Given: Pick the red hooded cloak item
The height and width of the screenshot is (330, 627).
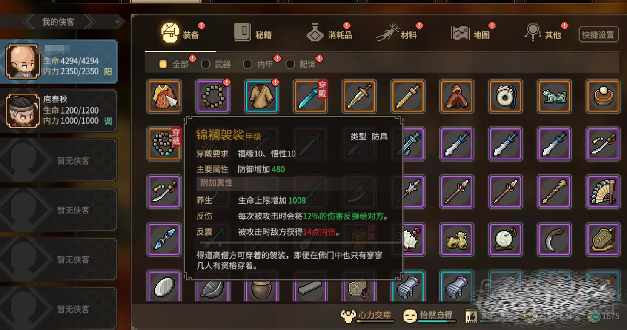Looking at the screenshot, I should (x=456, y=96).
